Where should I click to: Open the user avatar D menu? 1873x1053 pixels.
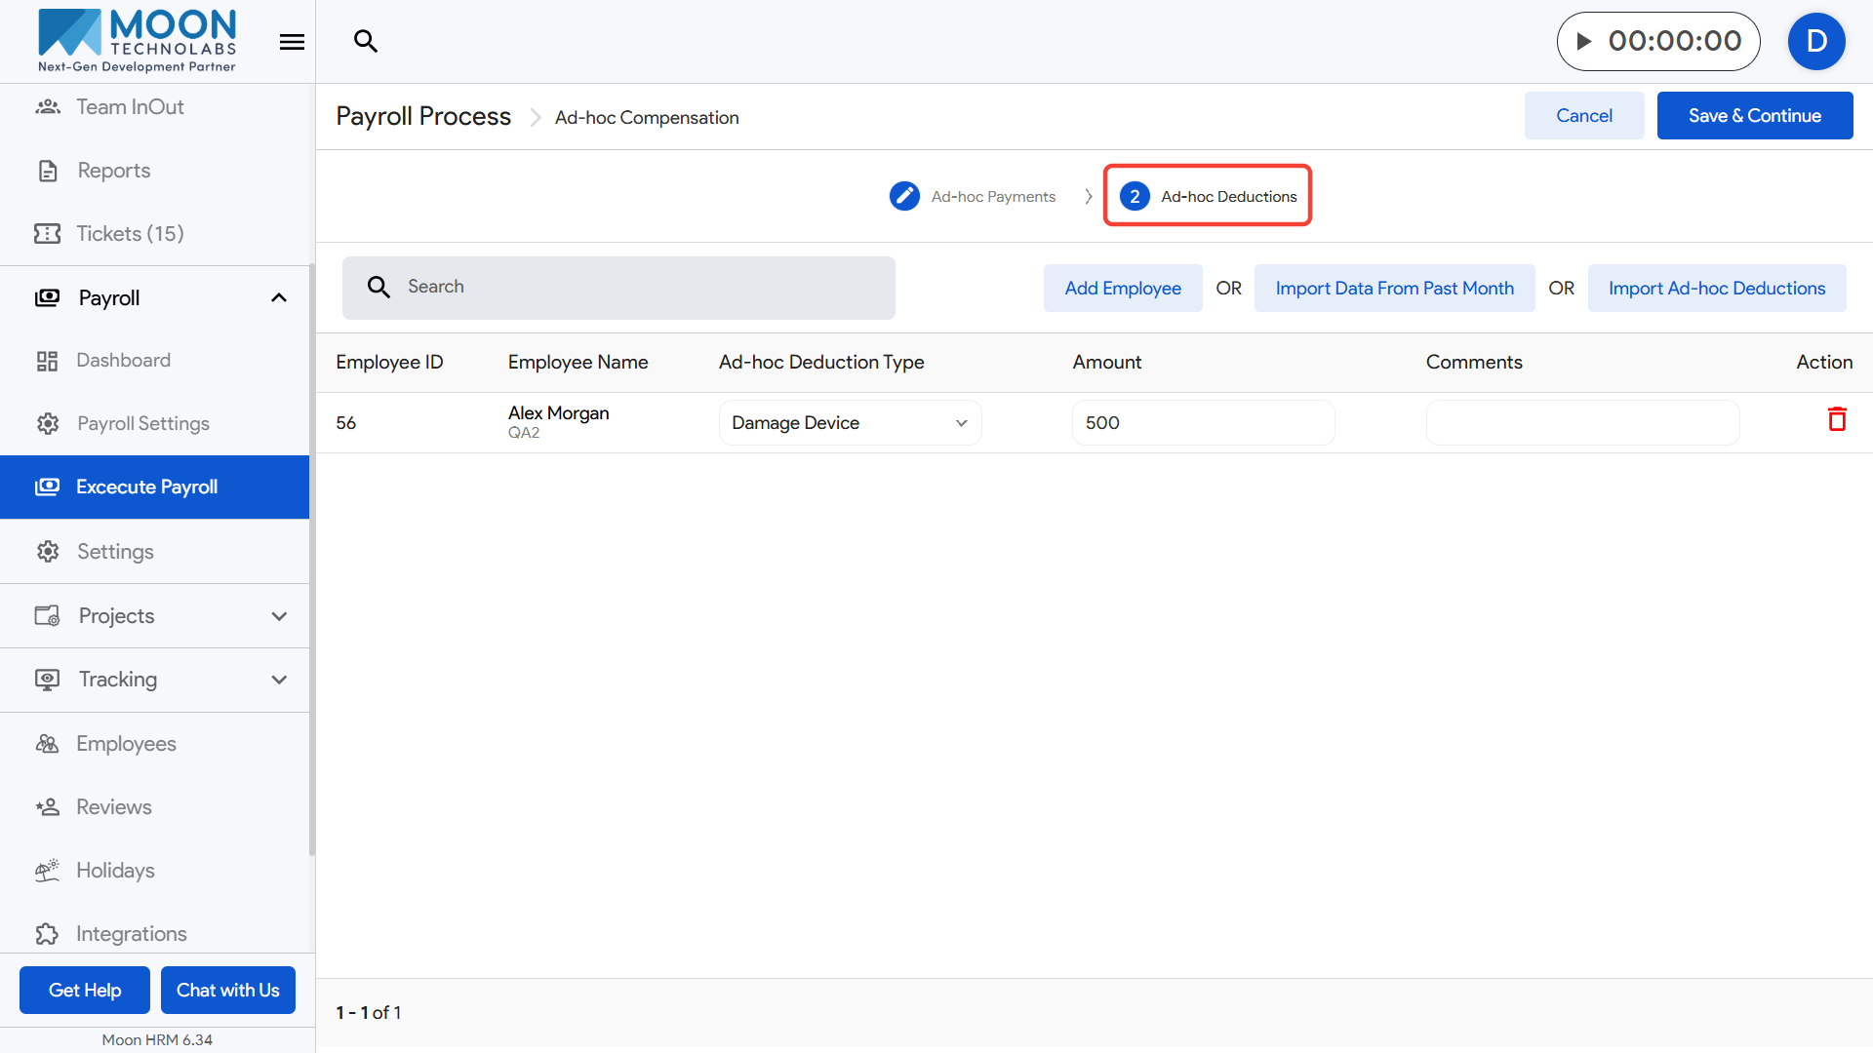coord(1815,41)
